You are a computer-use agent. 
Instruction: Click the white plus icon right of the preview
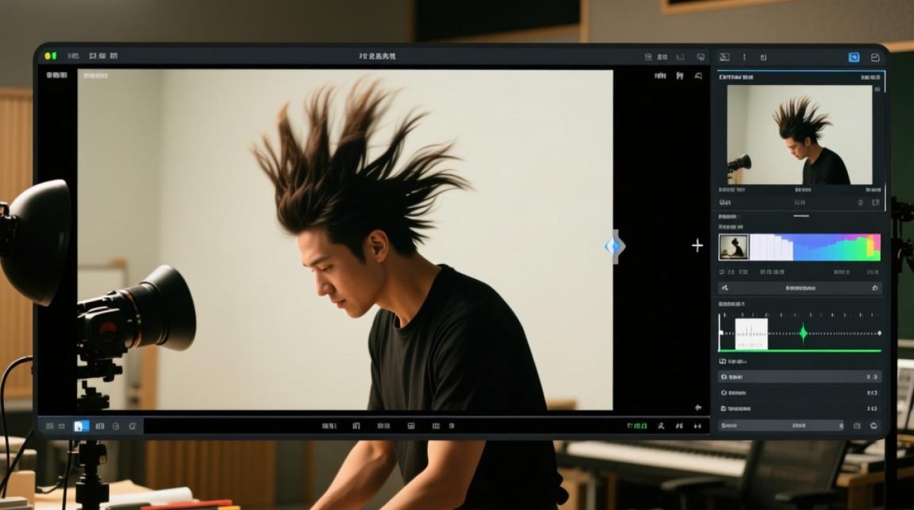pyautogui.click(x=697, y=245)
